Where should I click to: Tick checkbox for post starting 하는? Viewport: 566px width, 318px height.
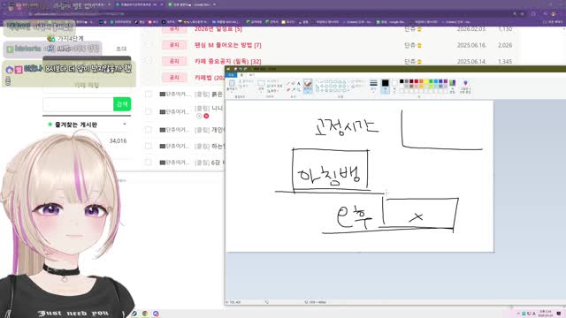coord(149,146)
